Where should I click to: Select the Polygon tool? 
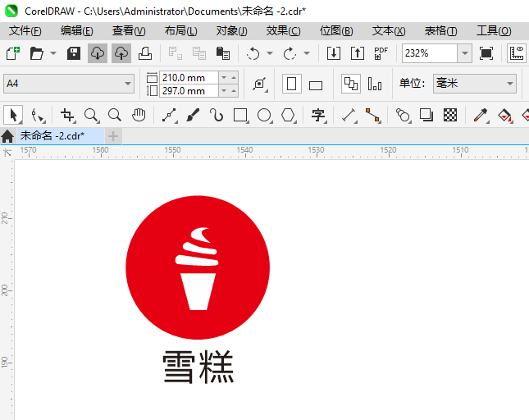pos(289,115)
